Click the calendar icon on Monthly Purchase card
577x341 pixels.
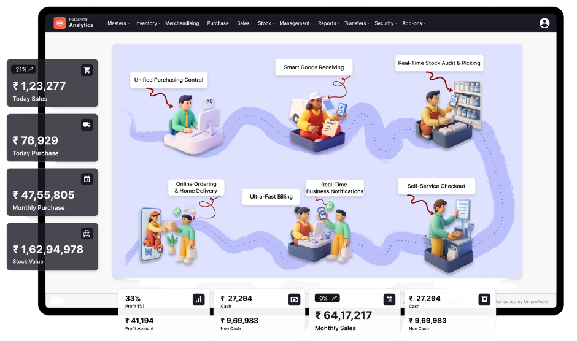87,179
